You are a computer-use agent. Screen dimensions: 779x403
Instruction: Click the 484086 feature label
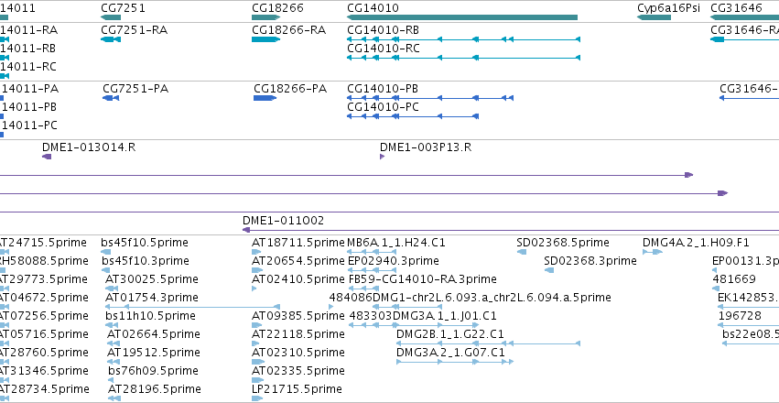pyautogui.click(x=351, y=297)
